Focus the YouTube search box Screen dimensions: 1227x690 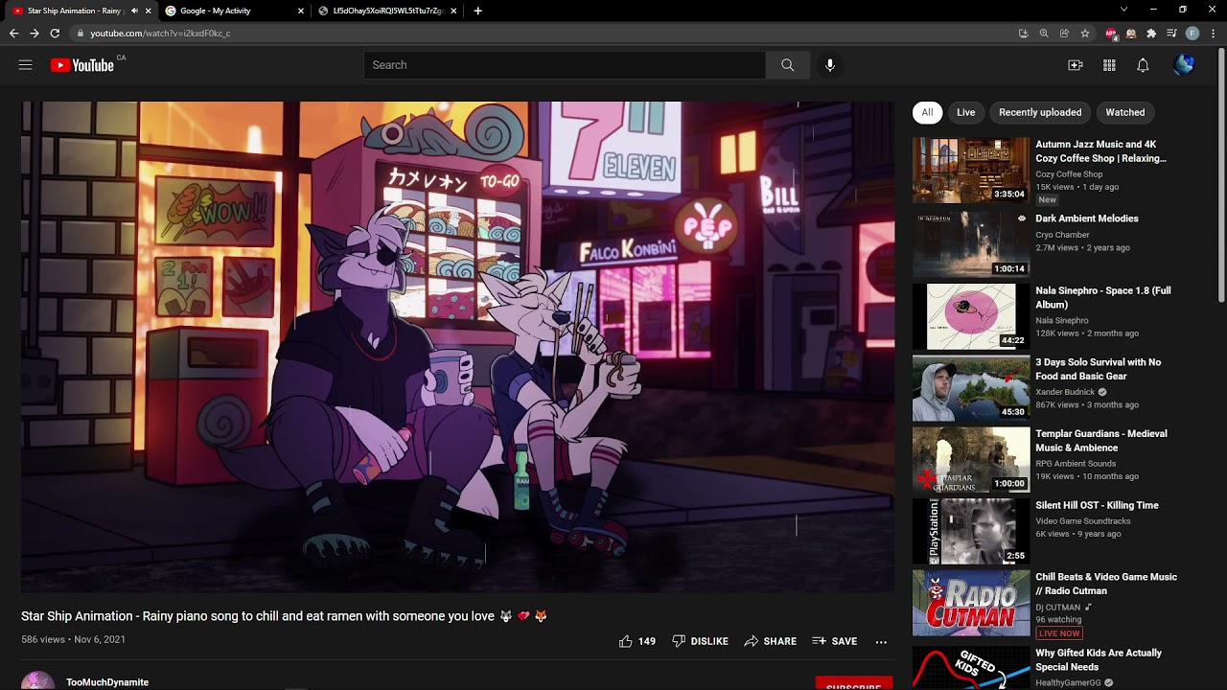click(x=565, y=65)
